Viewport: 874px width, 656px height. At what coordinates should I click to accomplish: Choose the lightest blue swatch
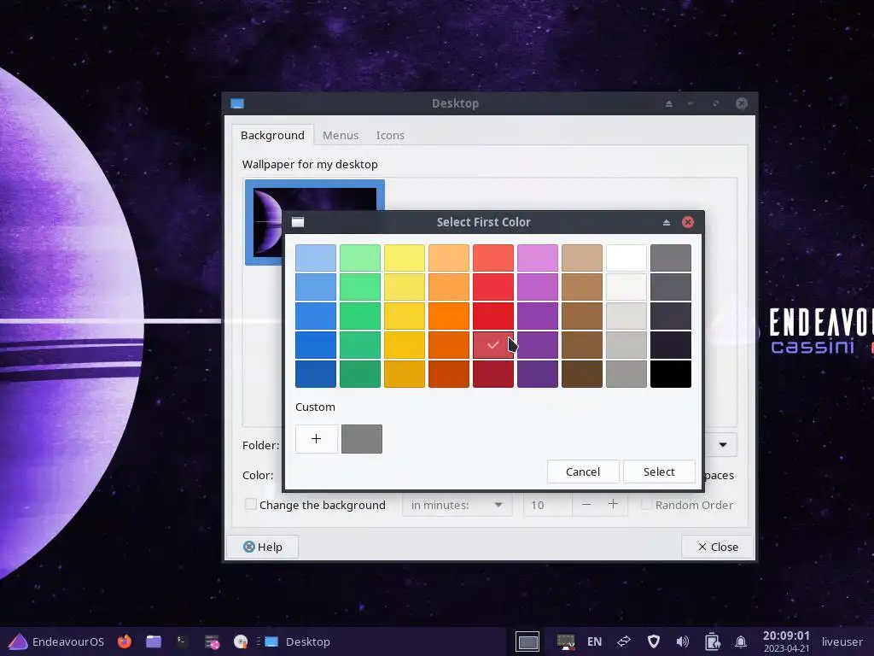tap(316, 258)
